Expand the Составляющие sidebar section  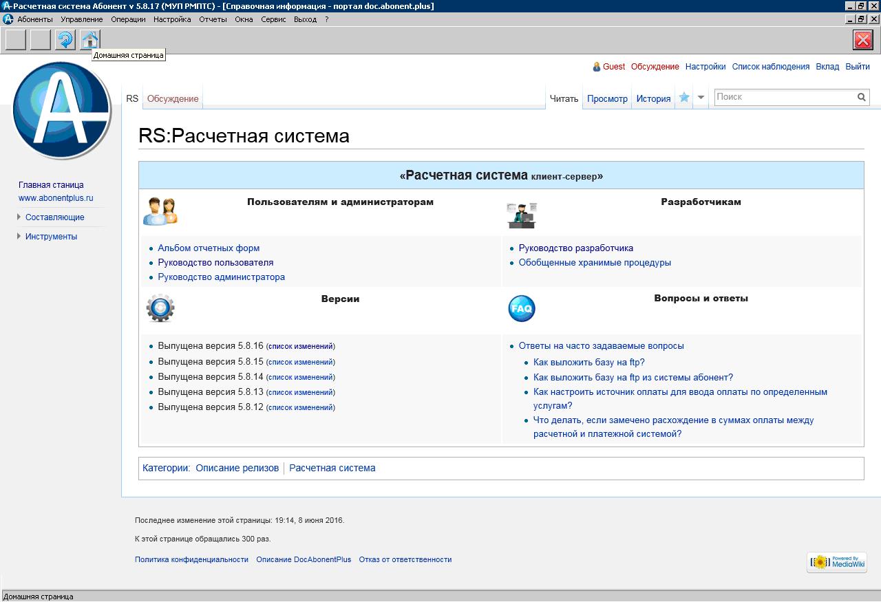(x=54, y=217)
